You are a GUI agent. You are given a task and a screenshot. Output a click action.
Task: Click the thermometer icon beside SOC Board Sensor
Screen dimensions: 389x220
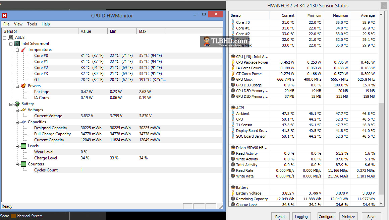233,136
